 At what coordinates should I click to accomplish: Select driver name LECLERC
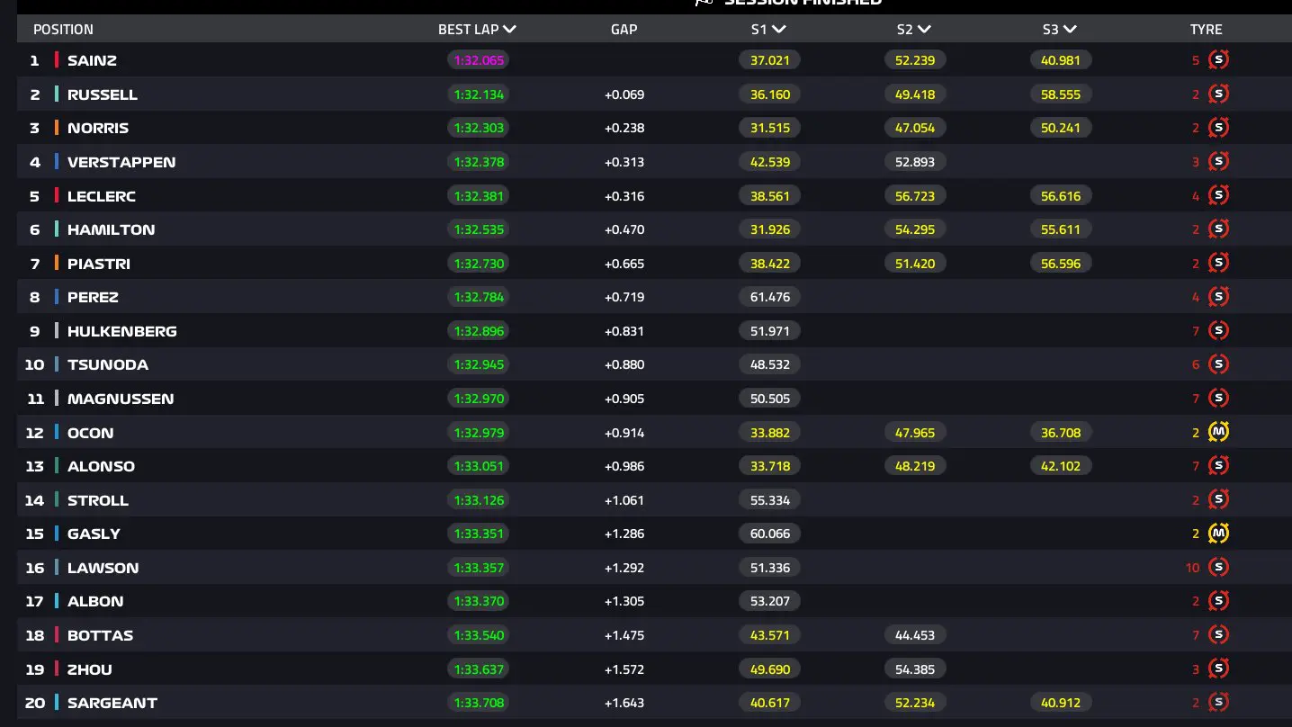pyautogui.click(x=102, y=196)
